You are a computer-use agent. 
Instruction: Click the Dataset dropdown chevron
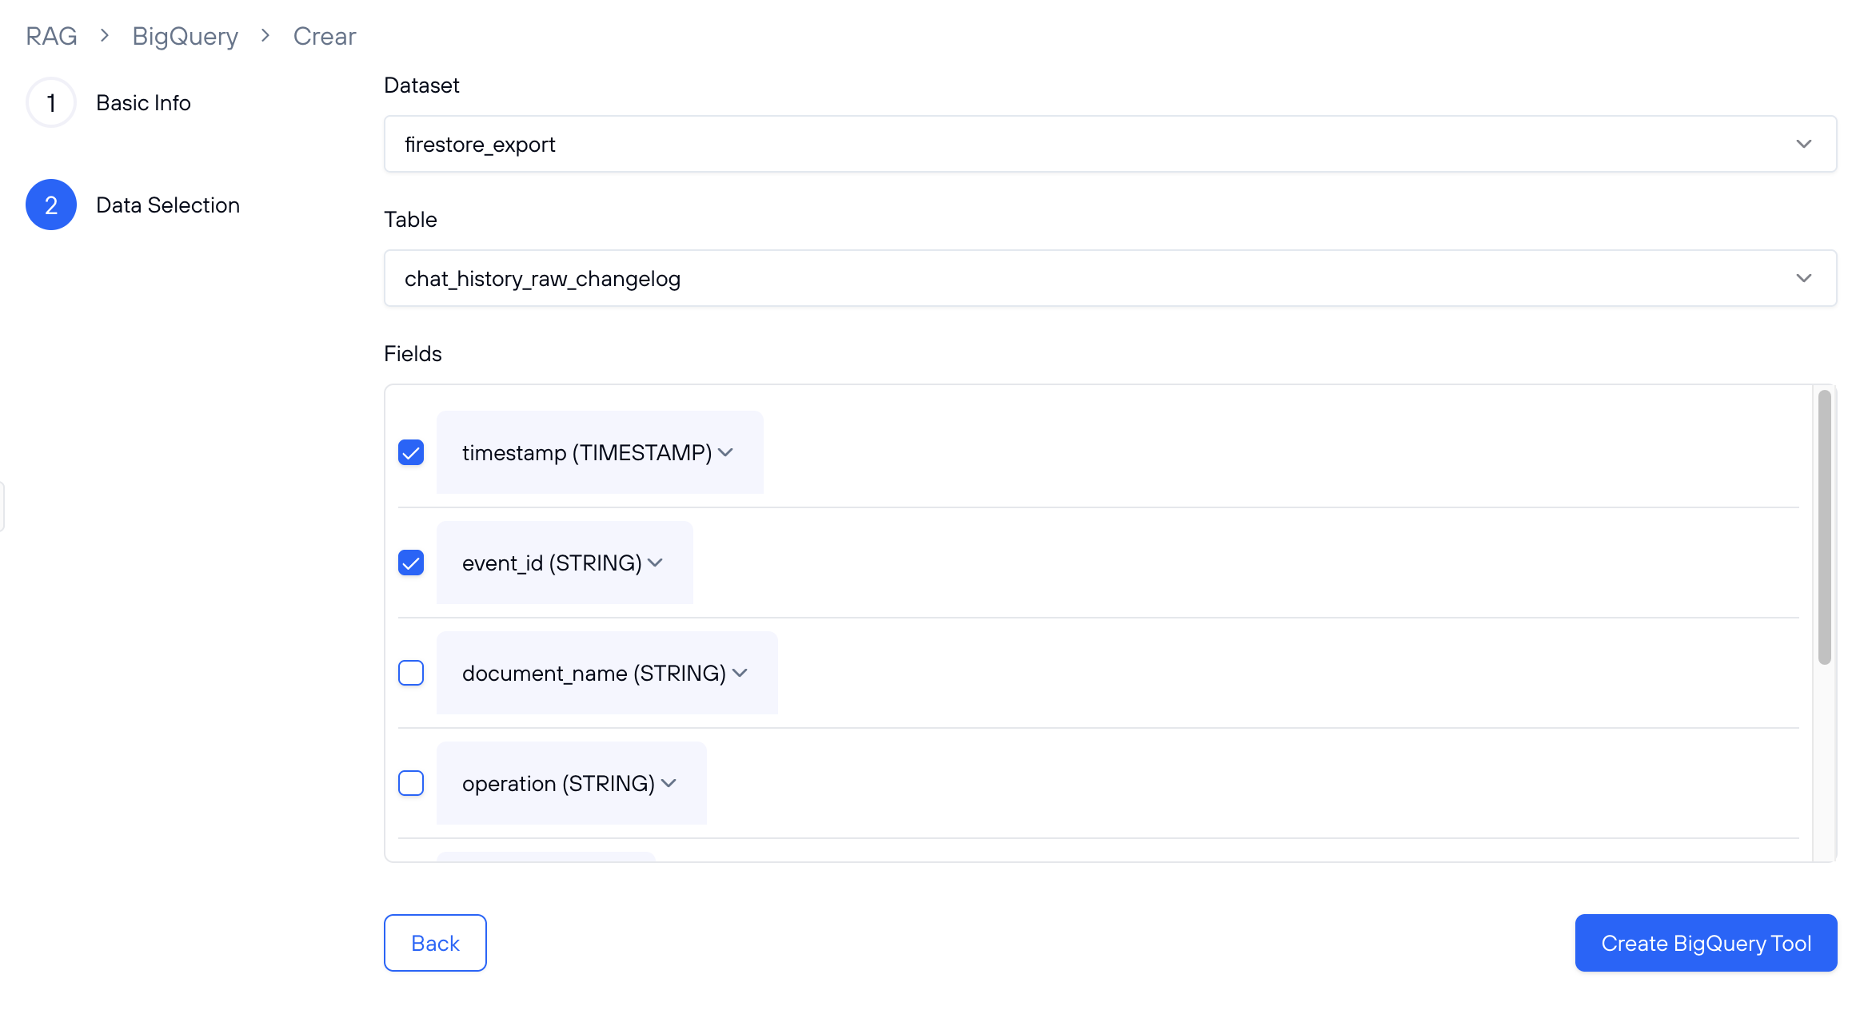pos(1804,144)
